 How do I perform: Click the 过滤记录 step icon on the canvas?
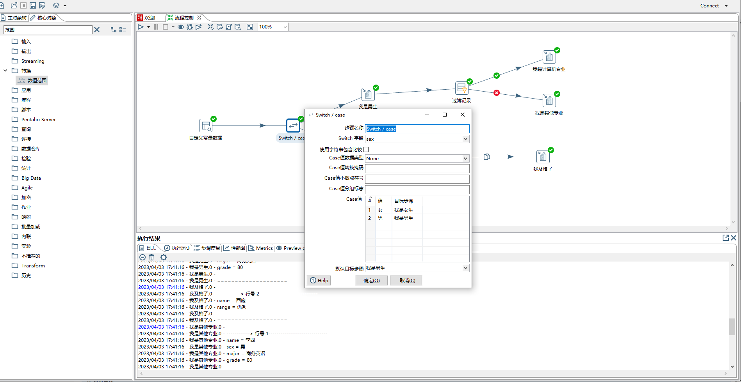coord(461,88)
